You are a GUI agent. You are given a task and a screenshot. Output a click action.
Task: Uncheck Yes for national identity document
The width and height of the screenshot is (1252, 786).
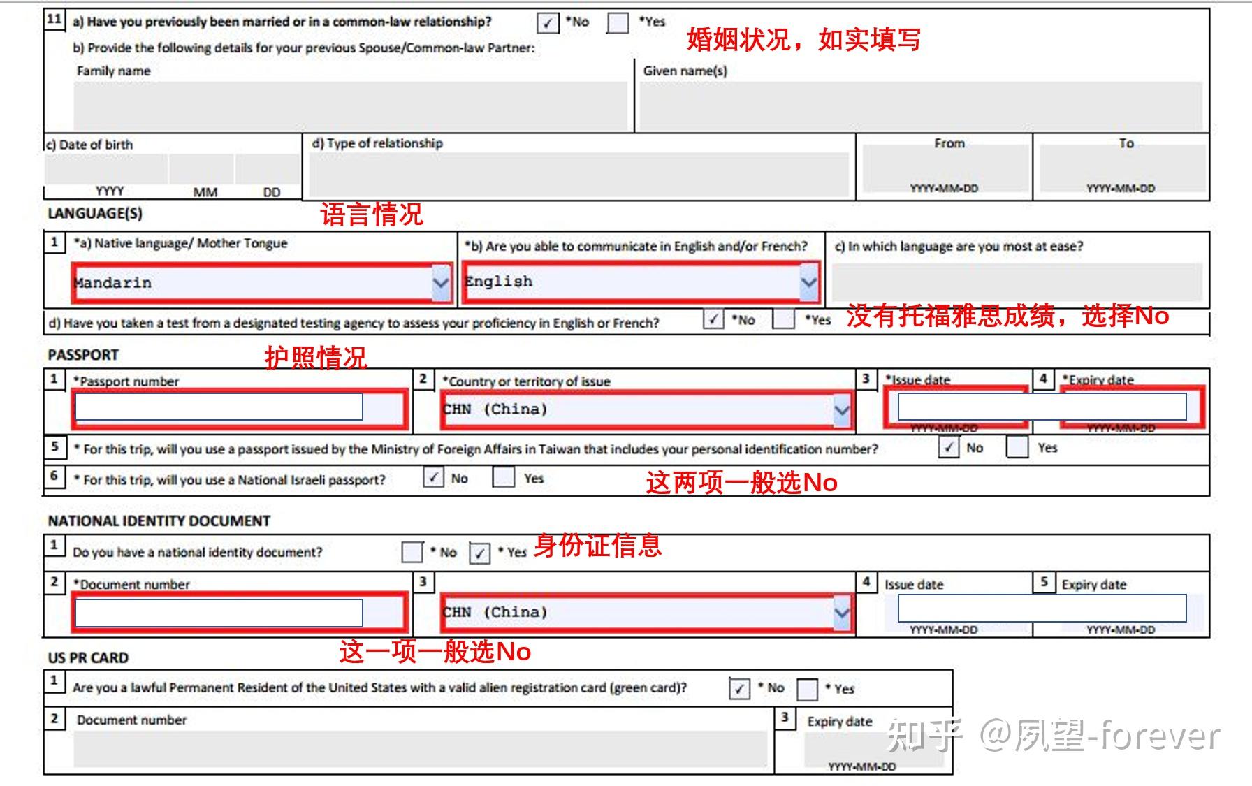pyautogui.click(x=480, y=553)
